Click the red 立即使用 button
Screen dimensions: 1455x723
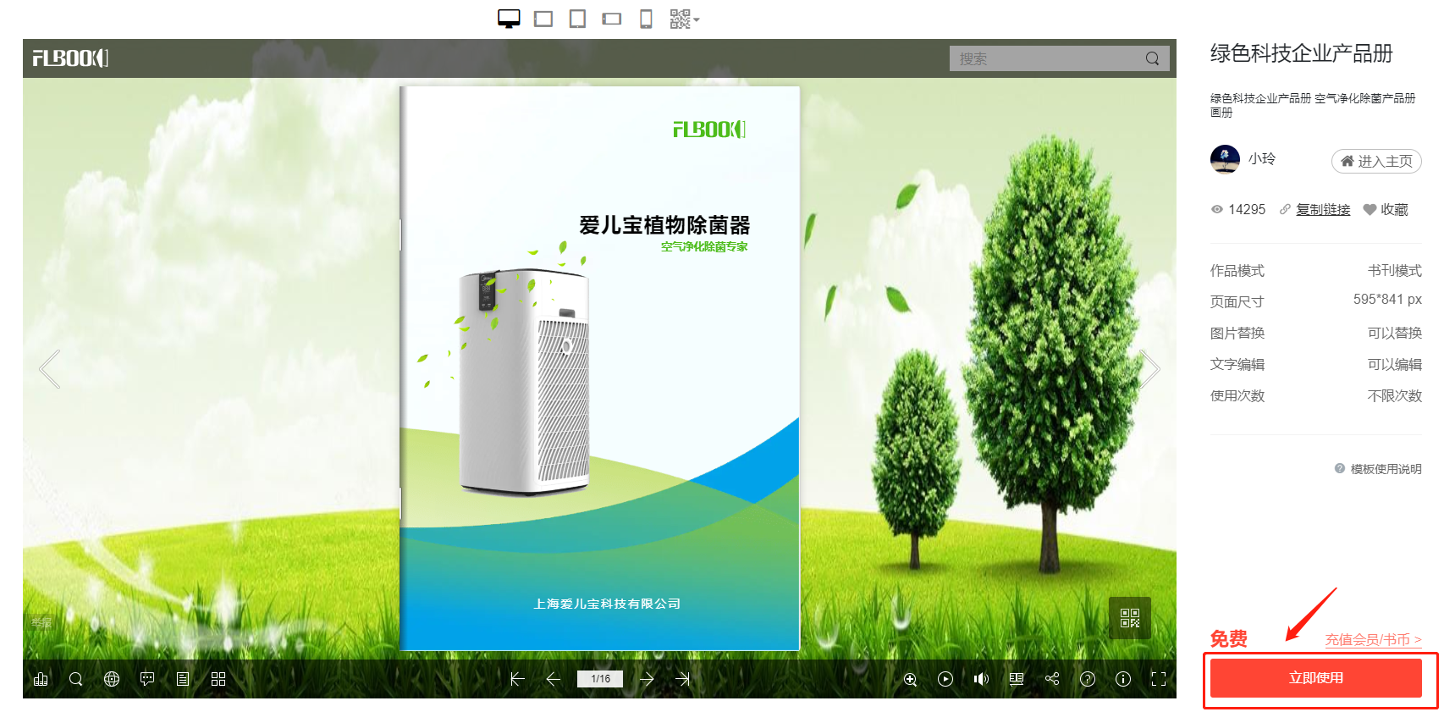click(1316, 678)
